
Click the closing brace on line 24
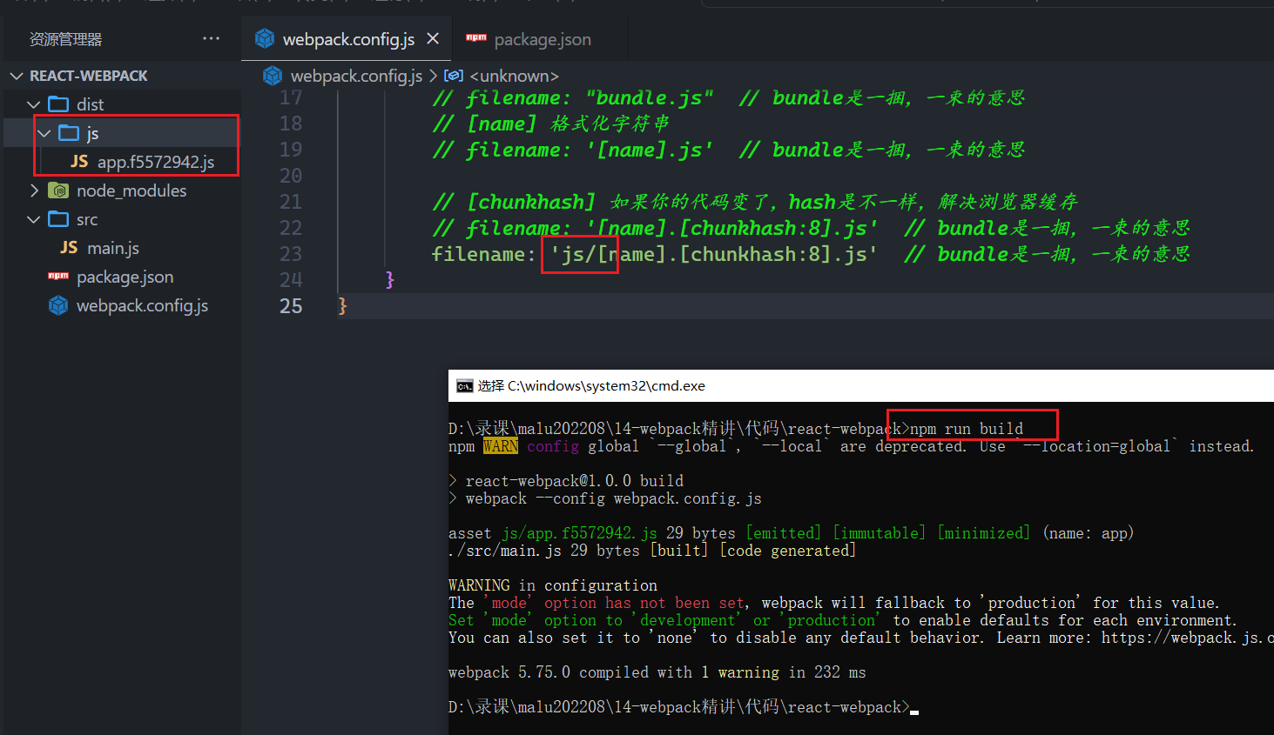click(390, 280)
